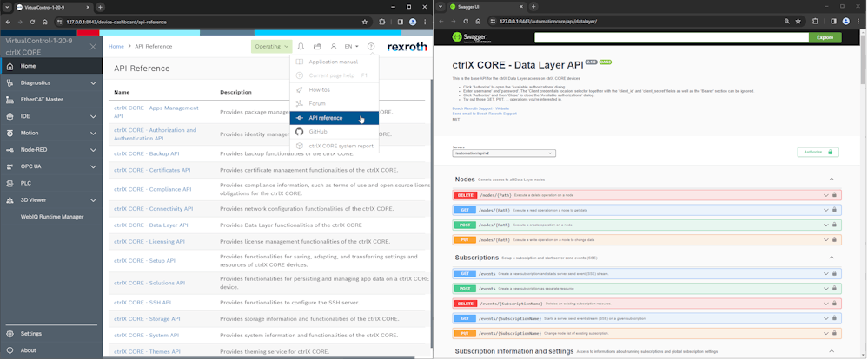Open ctrlX CORE - Data Layer API link

151,225
